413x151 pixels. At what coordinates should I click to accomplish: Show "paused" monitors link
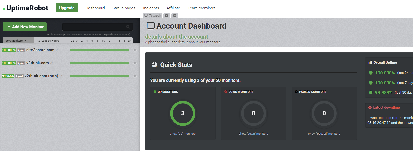pos(324,134)
